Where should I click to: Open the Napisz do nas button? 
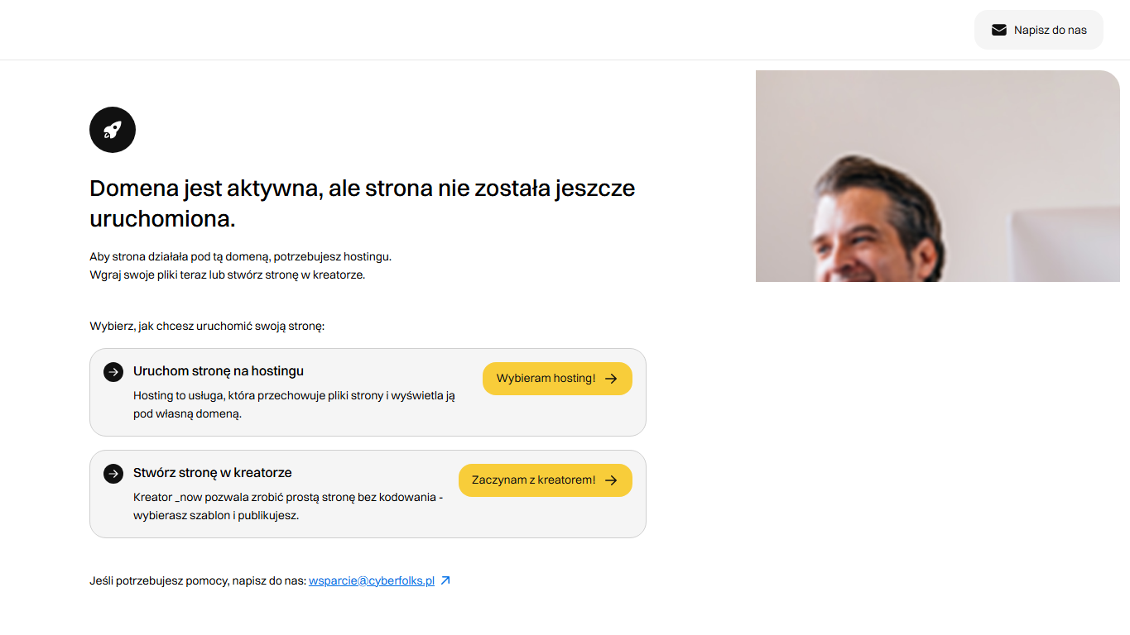[1039, 30]
